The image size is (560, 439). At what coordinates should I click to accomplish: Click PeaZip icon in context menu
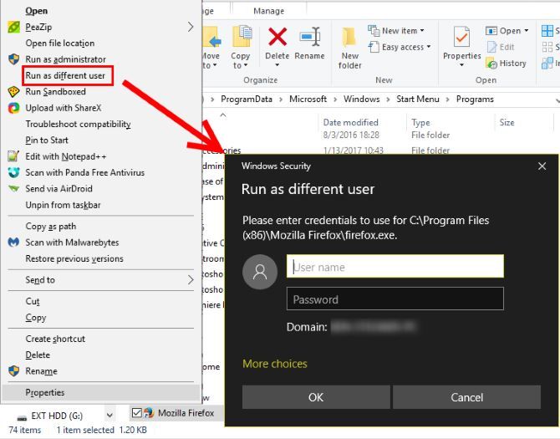click(13, 28)
